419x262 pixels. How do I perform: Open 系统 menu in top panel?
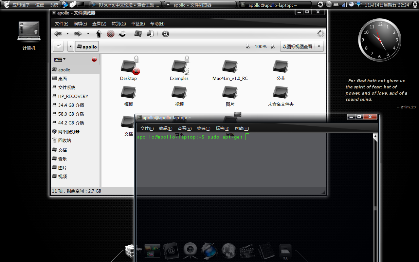(x=54, y=5)
